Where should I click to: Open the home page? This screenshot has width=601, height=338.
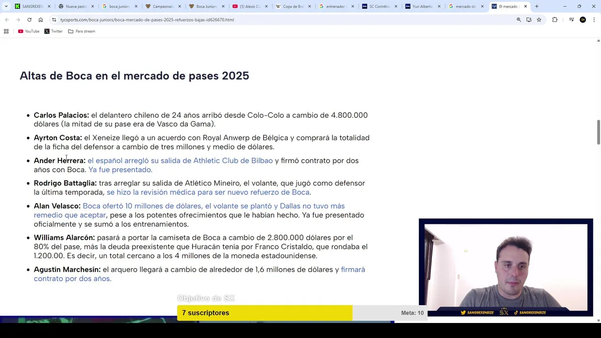pos(40,20)
